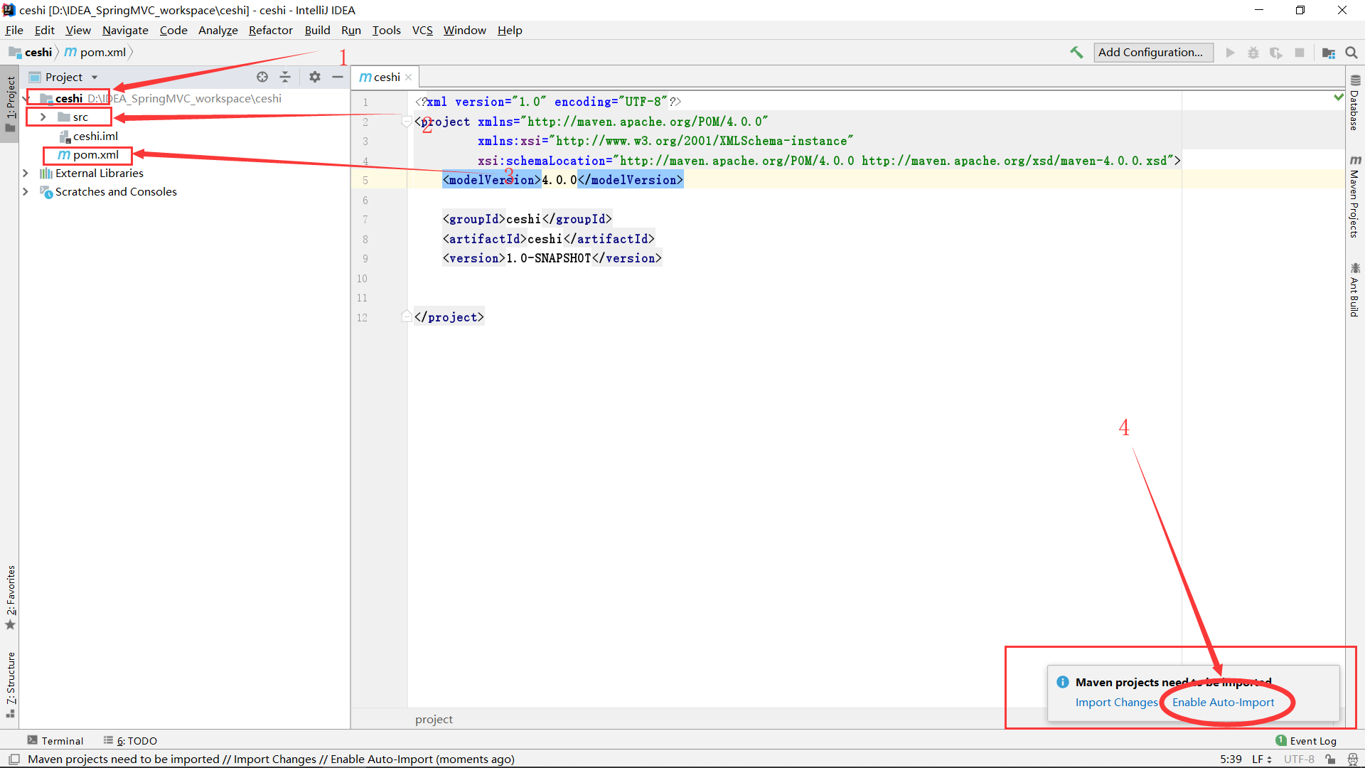This screenshot has height=768, width=1365.
Task: Click the artifactId ceshi line in editor
Action: pyautogui.click(x=548, y=239)
